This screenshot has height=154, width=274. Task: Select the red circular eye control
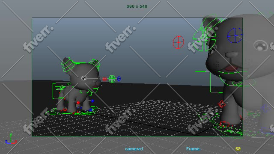pyautogui.click(x=179, y=42)
